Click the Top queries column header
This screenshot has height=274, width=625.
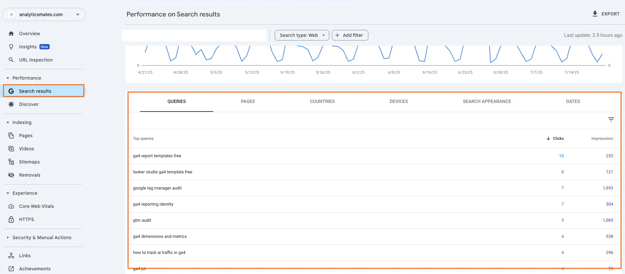pyautogui.click(x=143, y=138)
